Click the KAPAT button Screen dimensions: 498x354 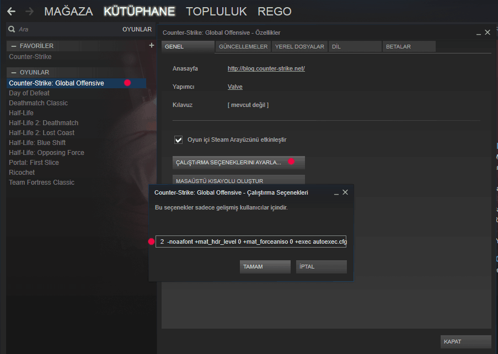465,342
